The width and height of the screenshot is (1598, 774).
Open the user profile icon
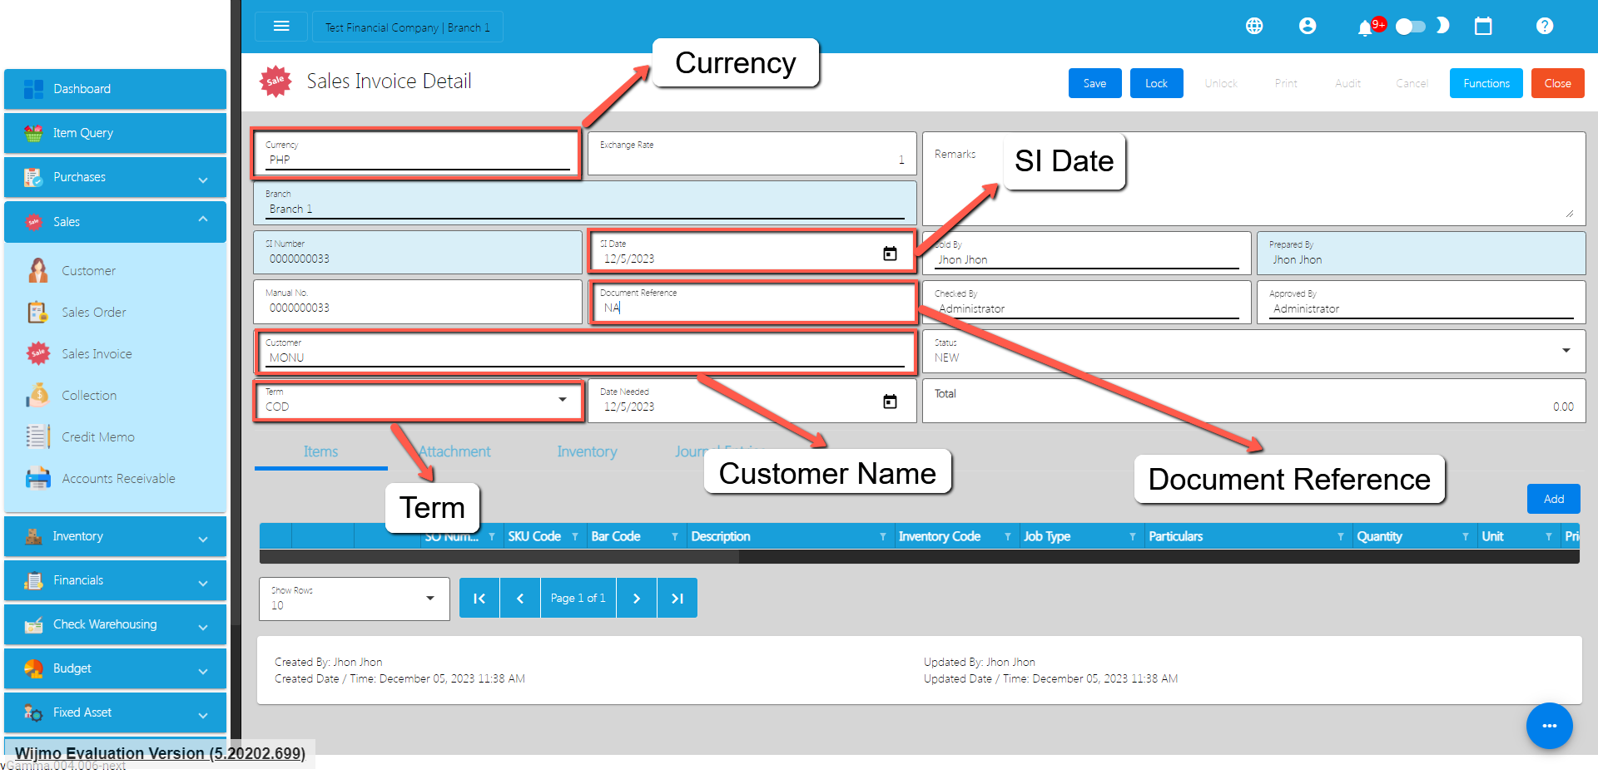point(1307,27)
